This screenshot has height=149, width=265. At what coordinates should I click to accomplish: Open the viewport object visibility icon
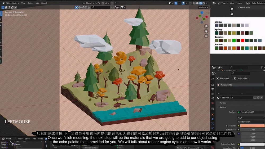(x=170, y=3)
